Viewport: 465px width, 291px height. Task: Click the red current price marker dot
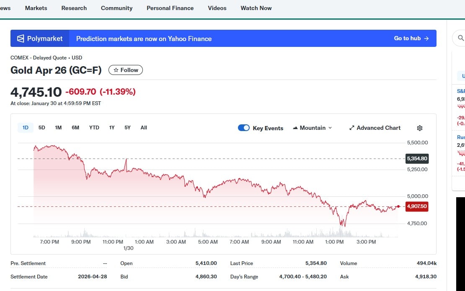398,206
